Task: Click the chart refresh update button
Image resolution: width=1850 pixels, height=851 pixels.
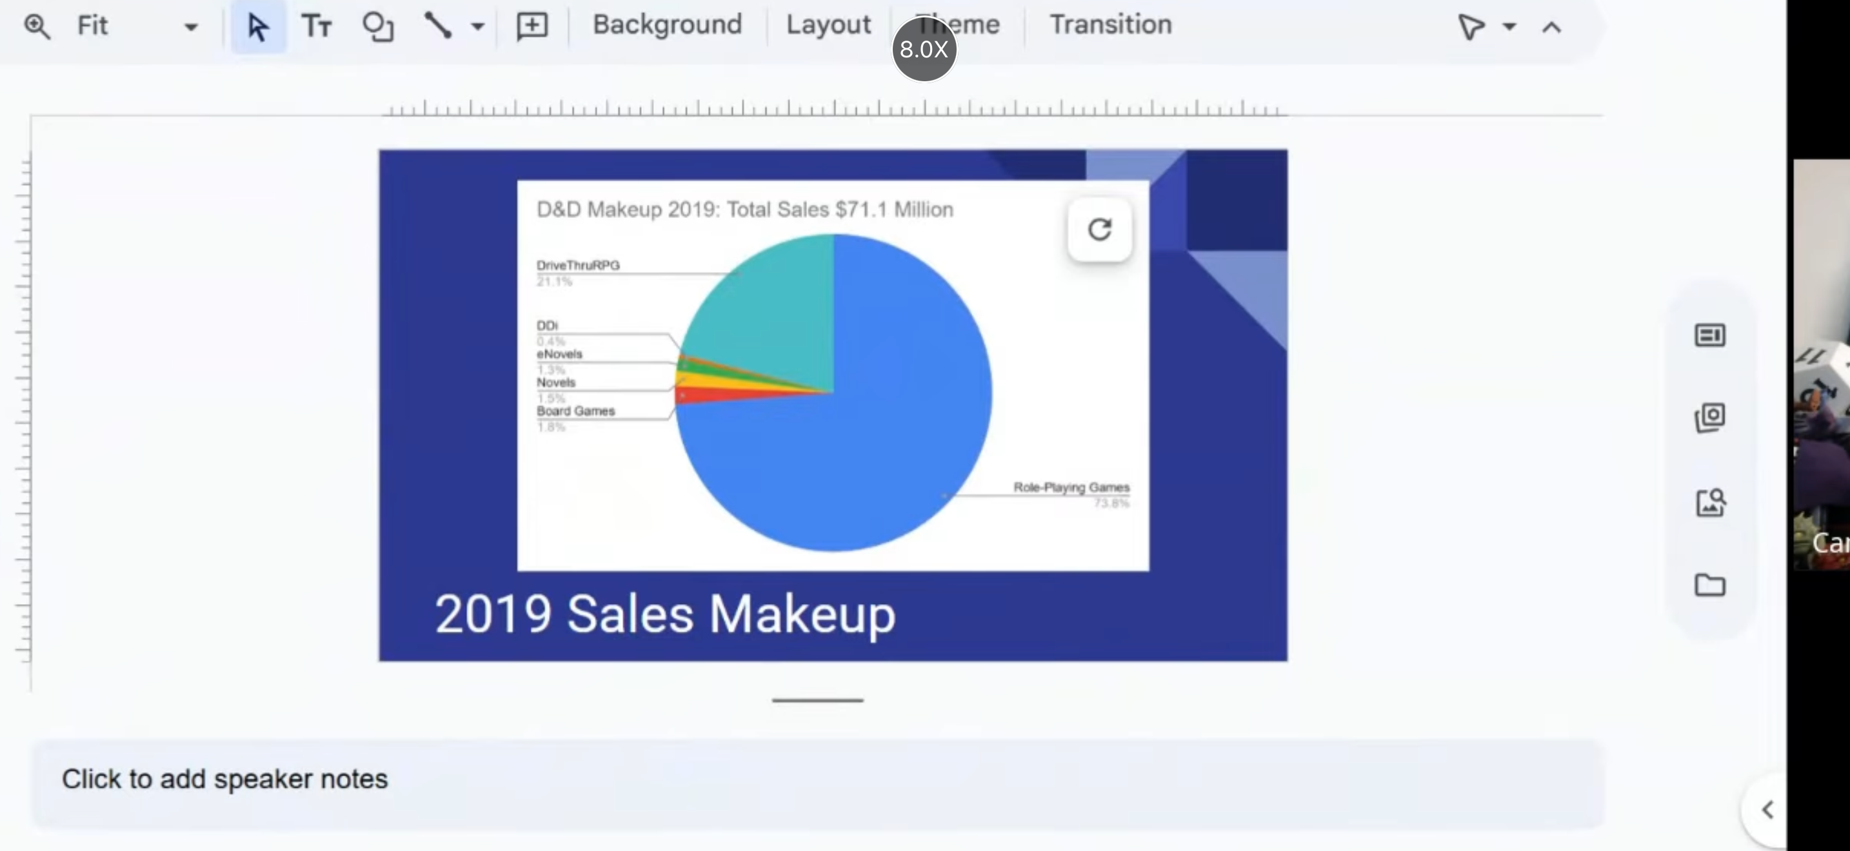Action: pos(1100,230)
